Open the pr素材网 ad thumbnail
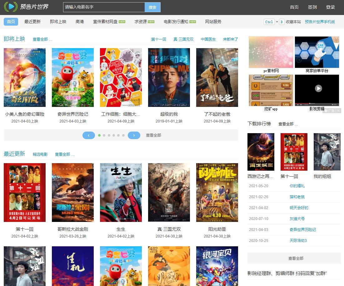344x286 pixels. pos(271,52)
